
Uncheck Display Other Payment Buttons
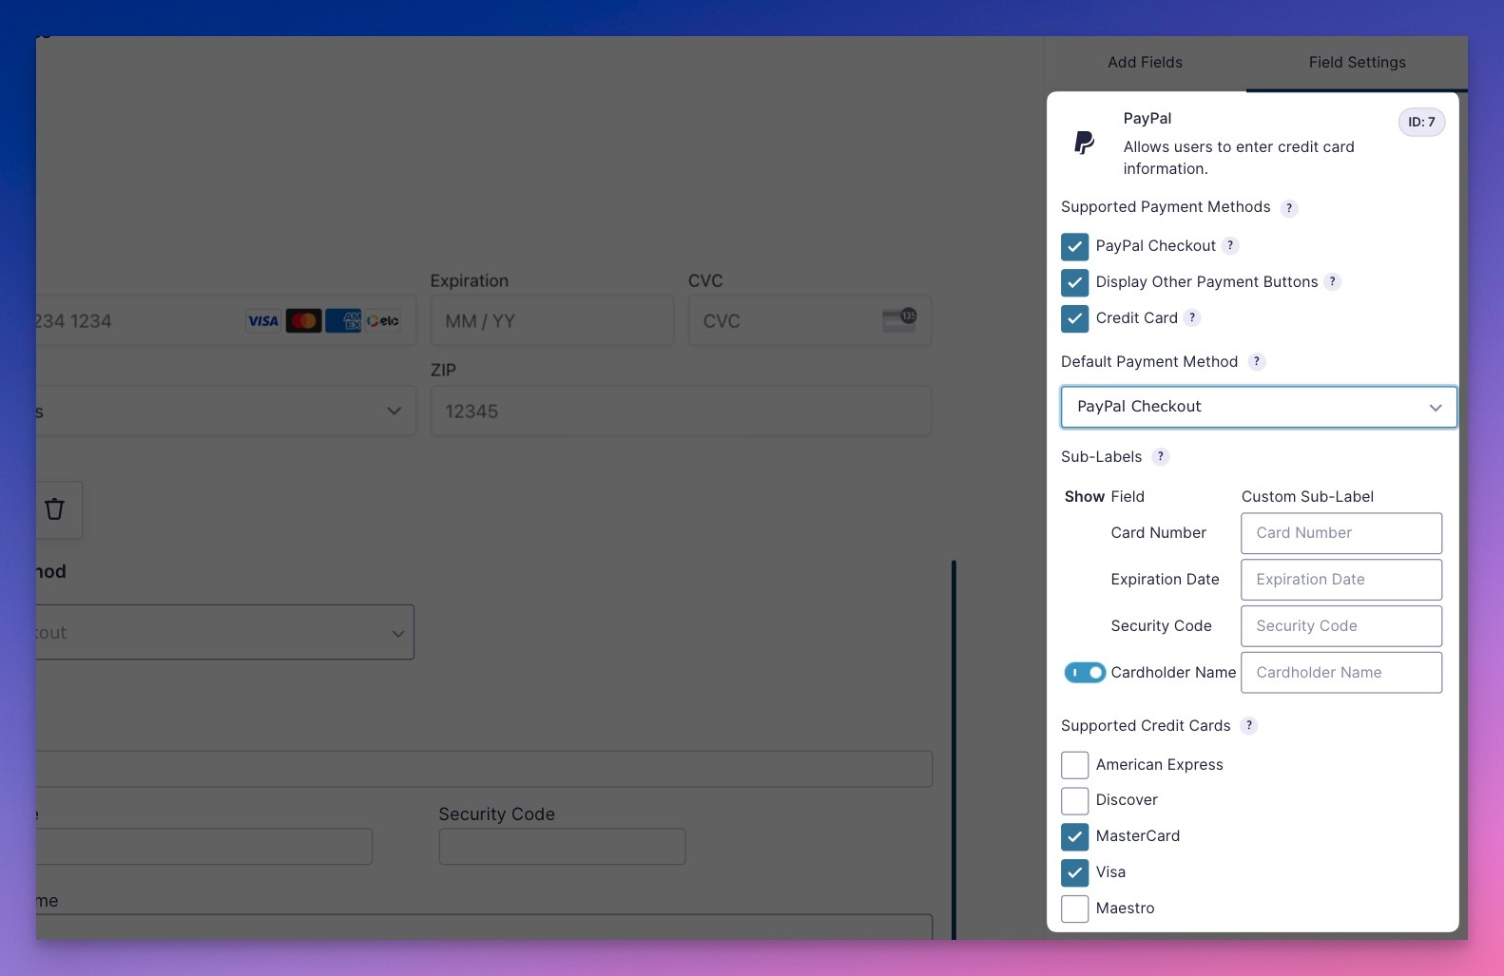coord(1074,282)
